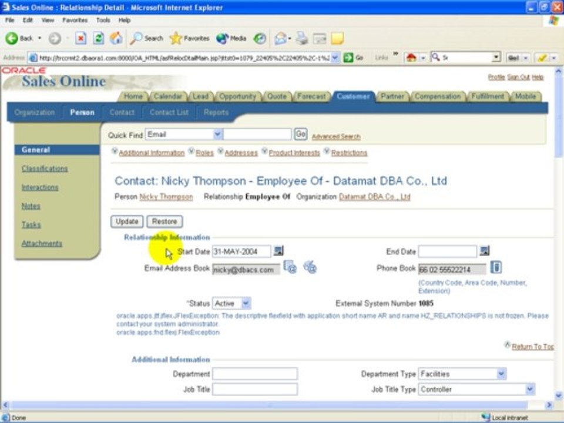Open the Tools menu
Screen dimensions: 564x423
click(x=103, y=20)
